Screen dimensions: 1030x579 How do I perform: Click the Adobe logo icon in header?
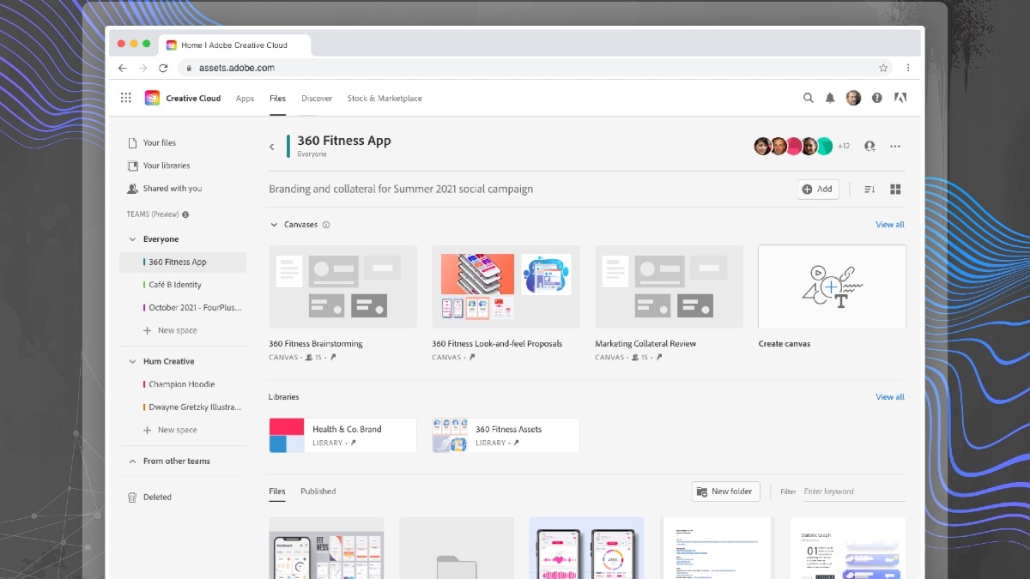click(900, 98)
